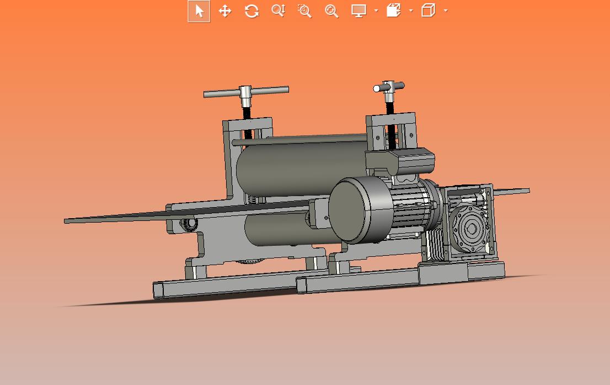Choose the Zoom to area tool
610x385 pixels.
pos(304,11)
